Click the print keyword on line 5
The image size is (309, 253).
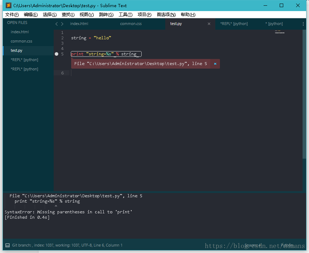coord(77,54)
